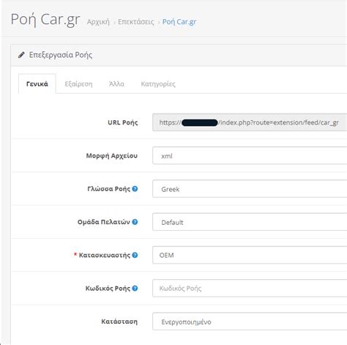Click the Κατάσταση label
347x345 pixels.
click(x=119, y=322)
